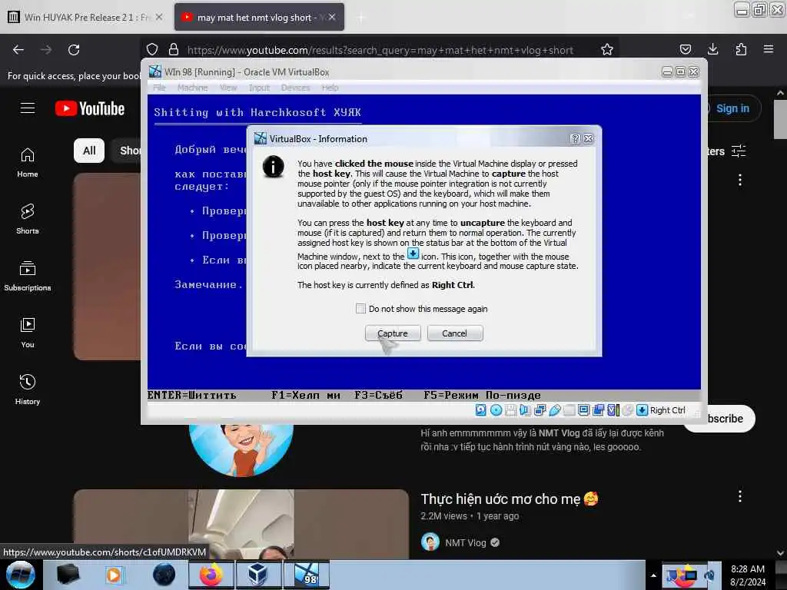Click the hard disk activity status icon
This screenshot has width=787, height=590.
click(480, 410)
